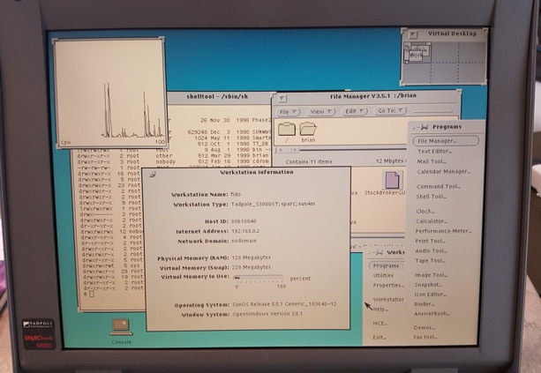Click the Host ID value 80b10040
Image resolution: width=541 pixels, height=373 pixels.
click(x=244, y=221)
